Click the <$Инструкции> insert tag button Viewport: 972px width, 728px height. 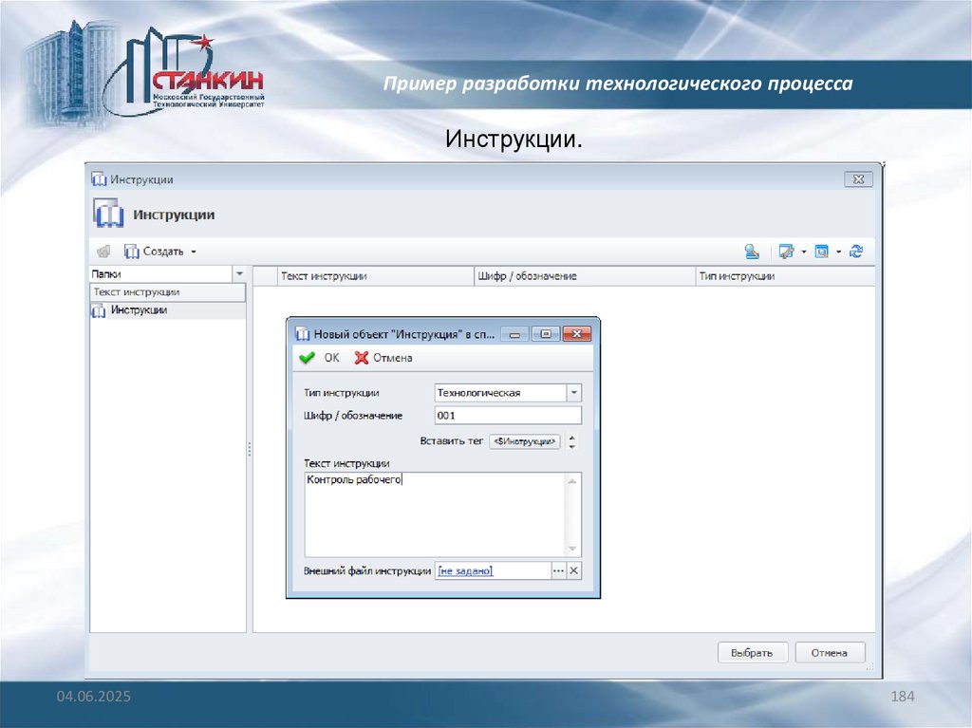pos(524,441)
